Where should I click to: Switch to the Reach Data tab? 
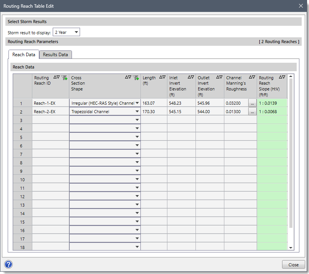pyautogui.click(x=23, y=55)
